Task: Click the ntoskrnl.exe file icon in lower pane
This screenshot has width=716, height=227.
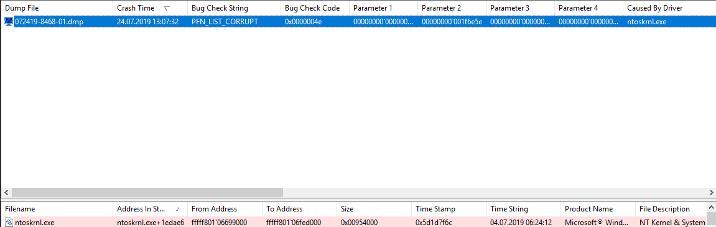Action: point(9,223)
